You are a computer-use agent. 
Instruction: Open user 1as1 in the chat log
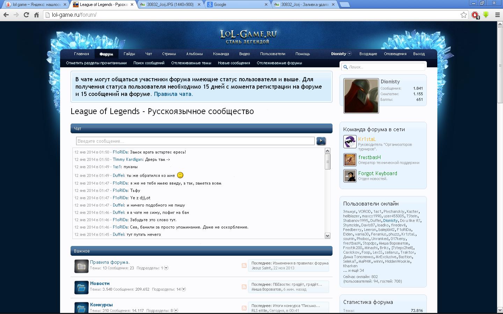tap(117, 167)
